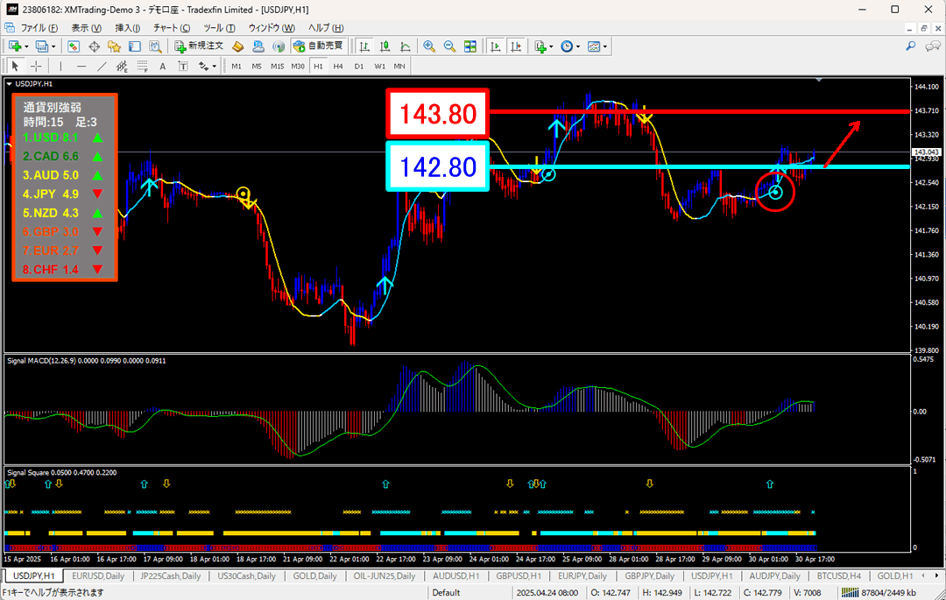Image resolution: width=946 pixels, height=600 pixels.
Task: Select the Crosshair cursor tool
Action: pos(36,66)
